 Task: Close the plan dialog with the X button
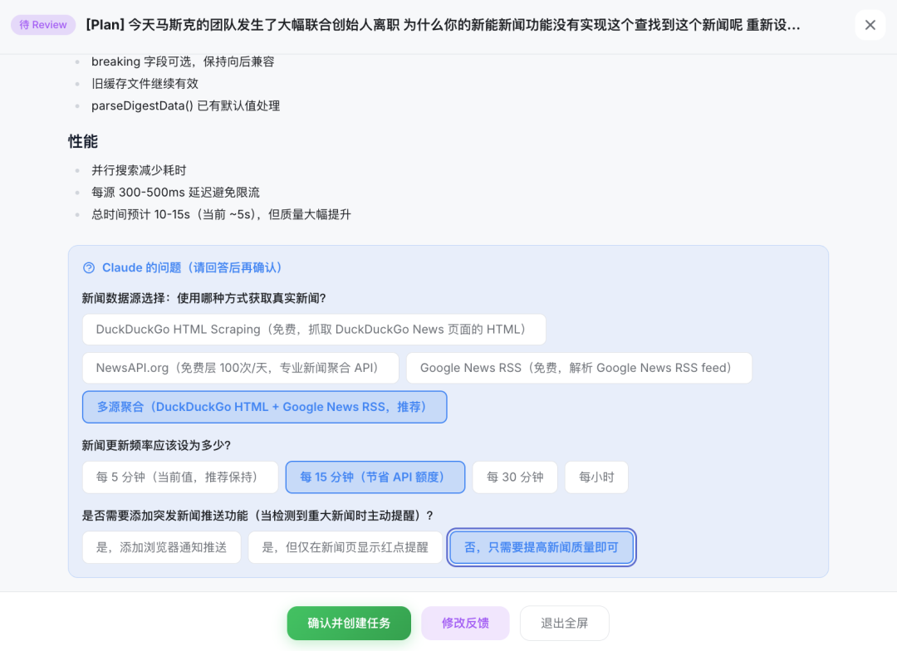(x=870, y=25)
